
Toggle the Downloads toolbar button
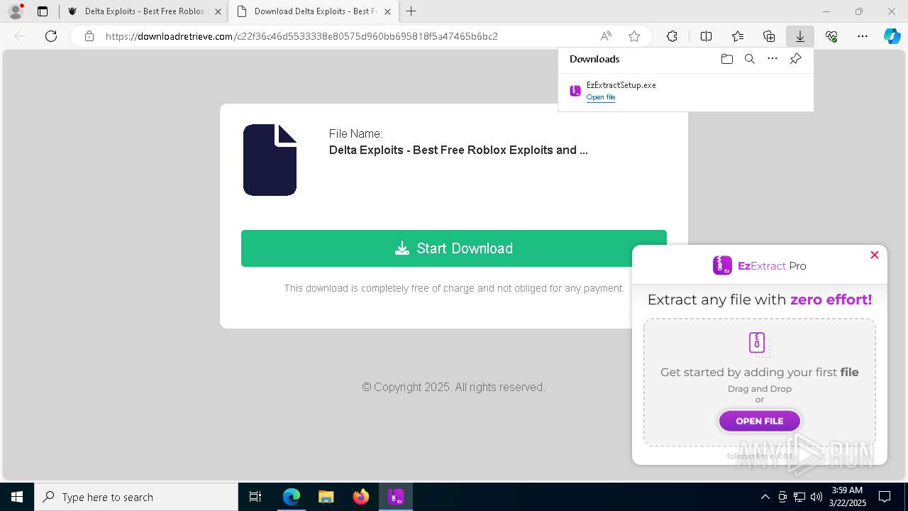pyautogui.click(x=800, y=36)
